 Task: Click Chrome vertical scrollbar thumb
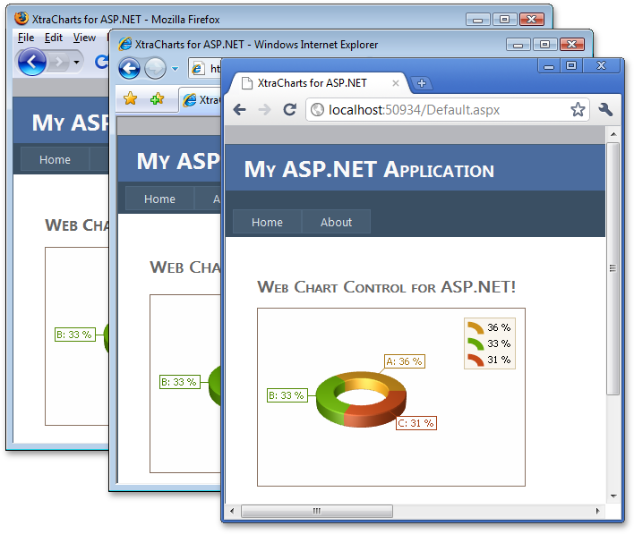(613, 268)
